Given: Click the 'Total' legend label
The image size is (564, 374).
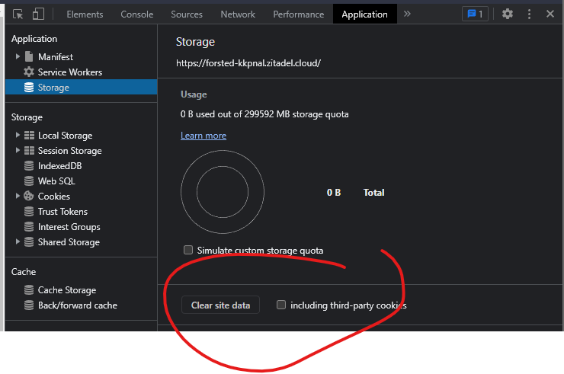Looking at the screenshot, I should (373, 193).
